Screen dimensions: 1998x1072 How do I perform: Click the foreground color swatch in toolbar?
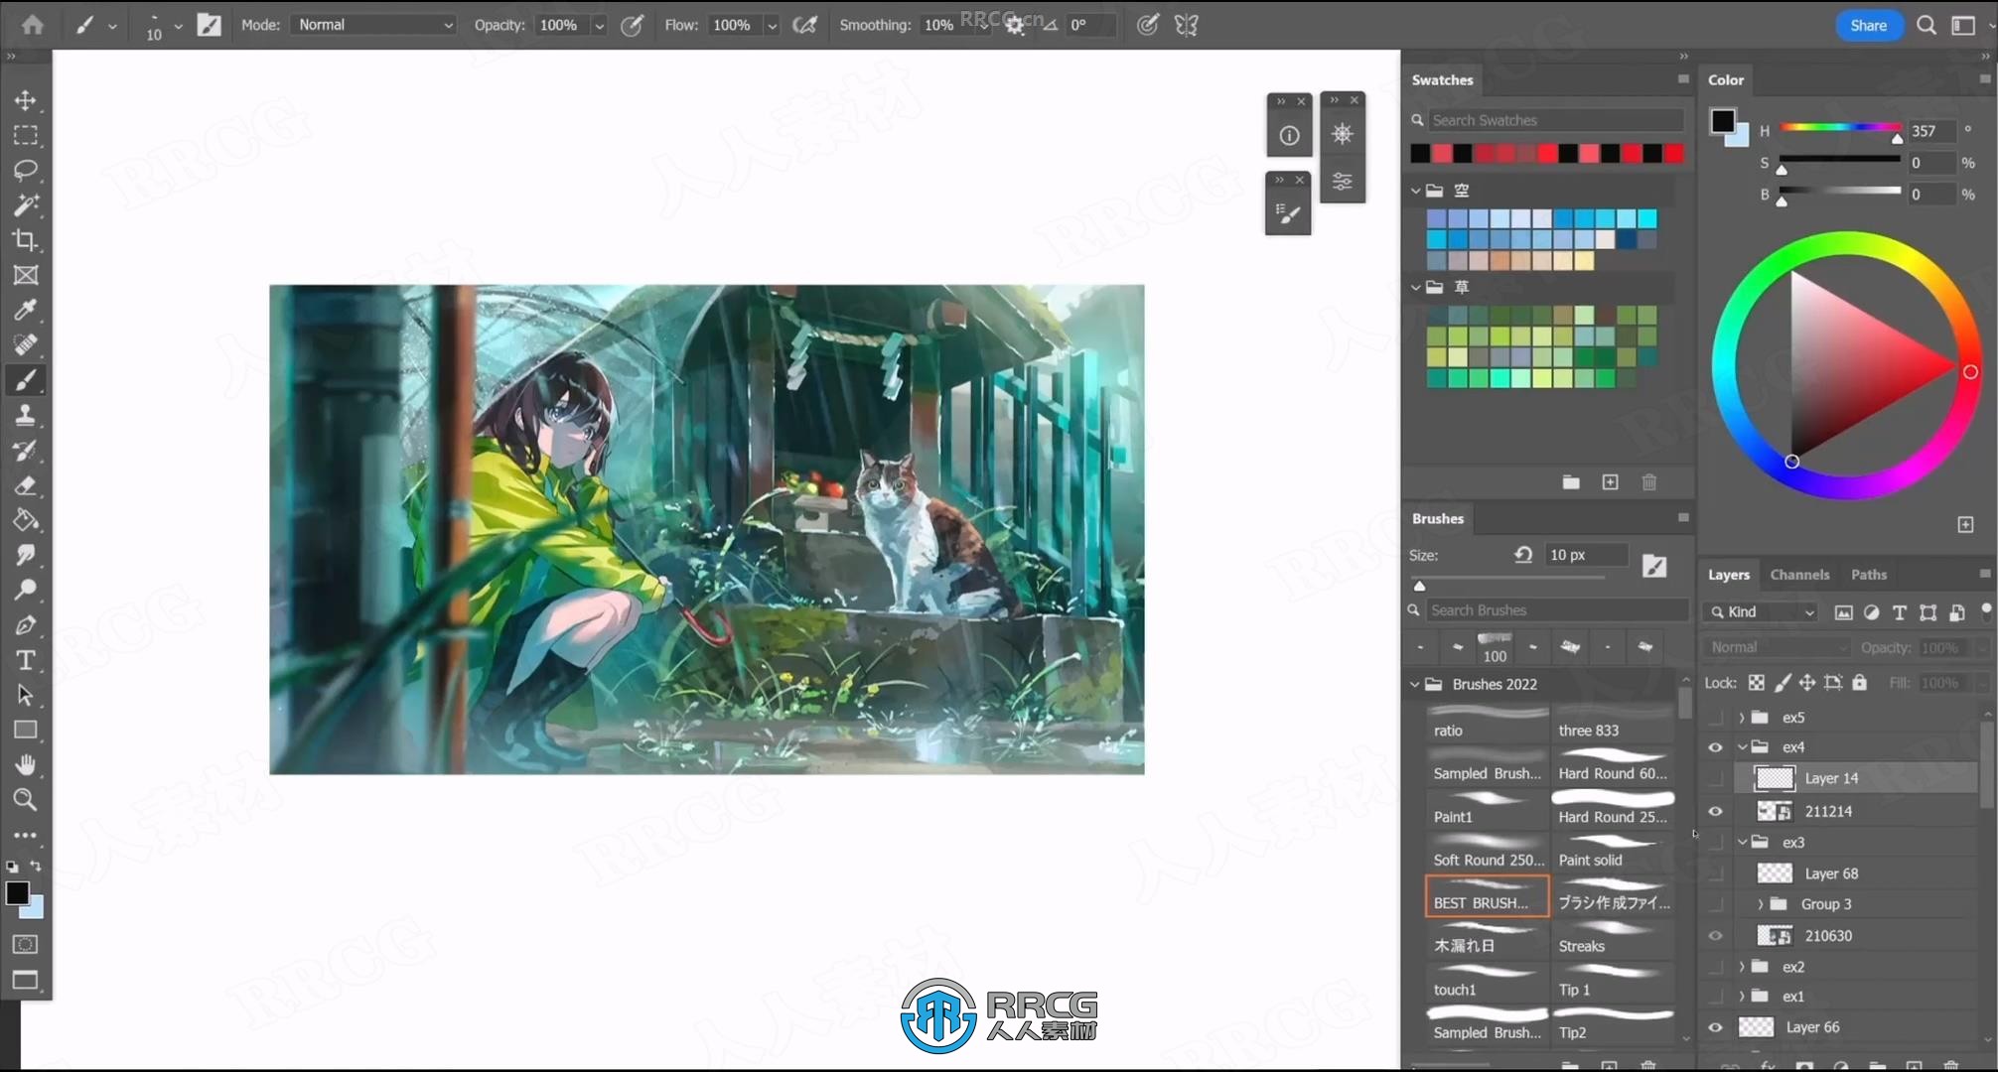(17, 893)
